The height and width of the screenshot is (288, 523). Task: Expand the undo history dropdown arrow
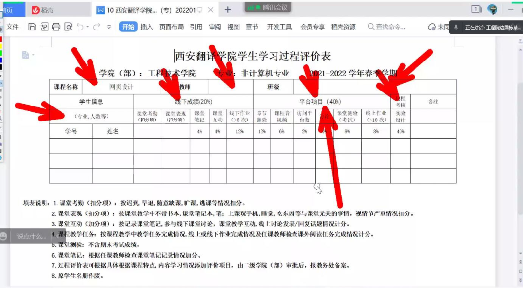[x=87, y=27]
